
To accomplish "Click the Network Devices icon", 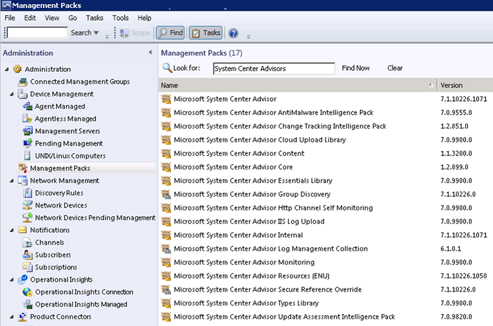I will 28,205.
